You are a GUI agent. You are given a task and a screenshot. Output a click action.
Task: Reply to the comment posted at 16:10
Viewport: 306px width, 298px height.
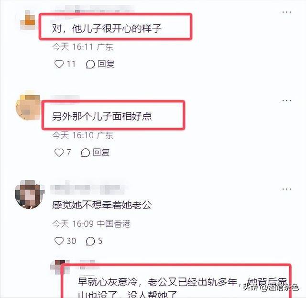point(96,153)
